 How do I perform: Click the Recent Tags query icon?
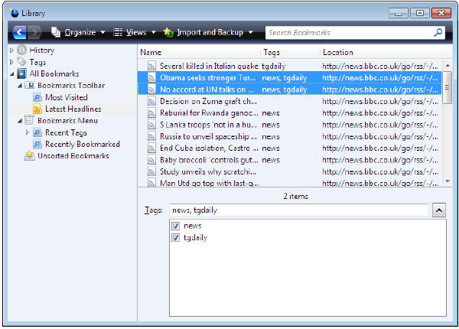tap(37, 132)
